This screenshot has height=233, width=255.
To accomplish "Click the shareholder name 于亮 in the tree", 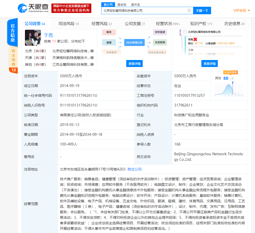I will pyautogui.click(x=191, y=50).
